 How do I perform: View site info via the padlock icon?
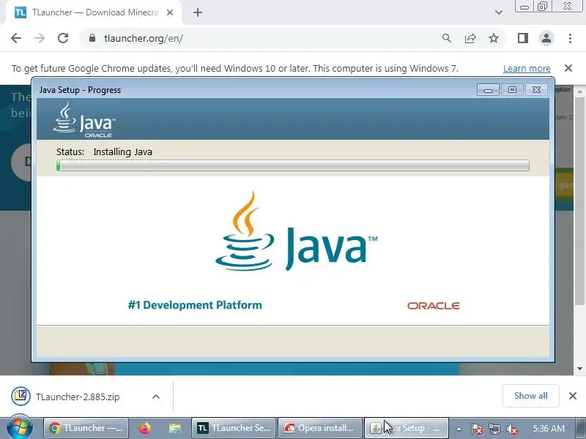[x=92, y=38]
